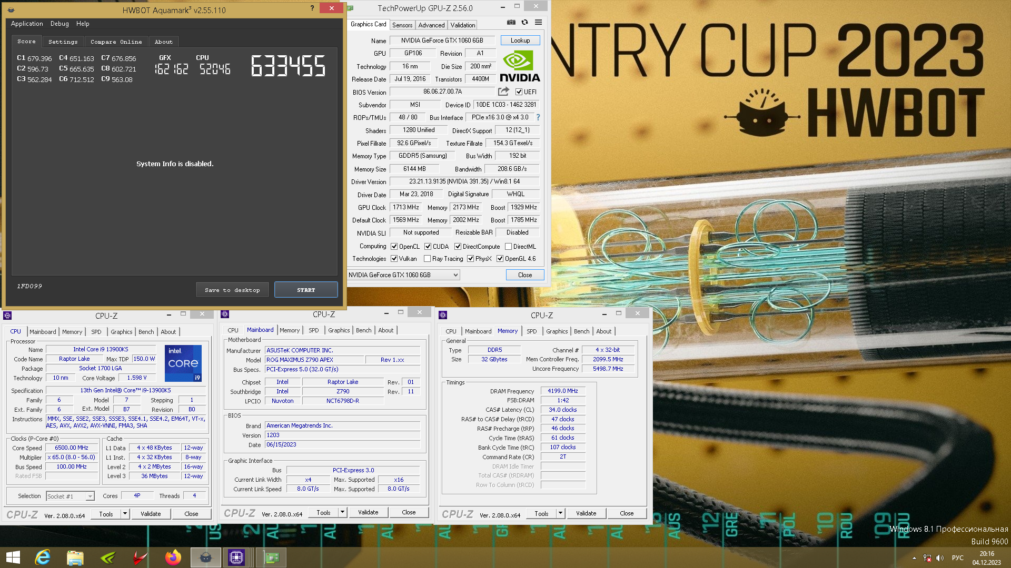This screenshot has width=1011, height=568.
Task: Launch Internet Explorer from taskbar
Action: click(43, 557)
